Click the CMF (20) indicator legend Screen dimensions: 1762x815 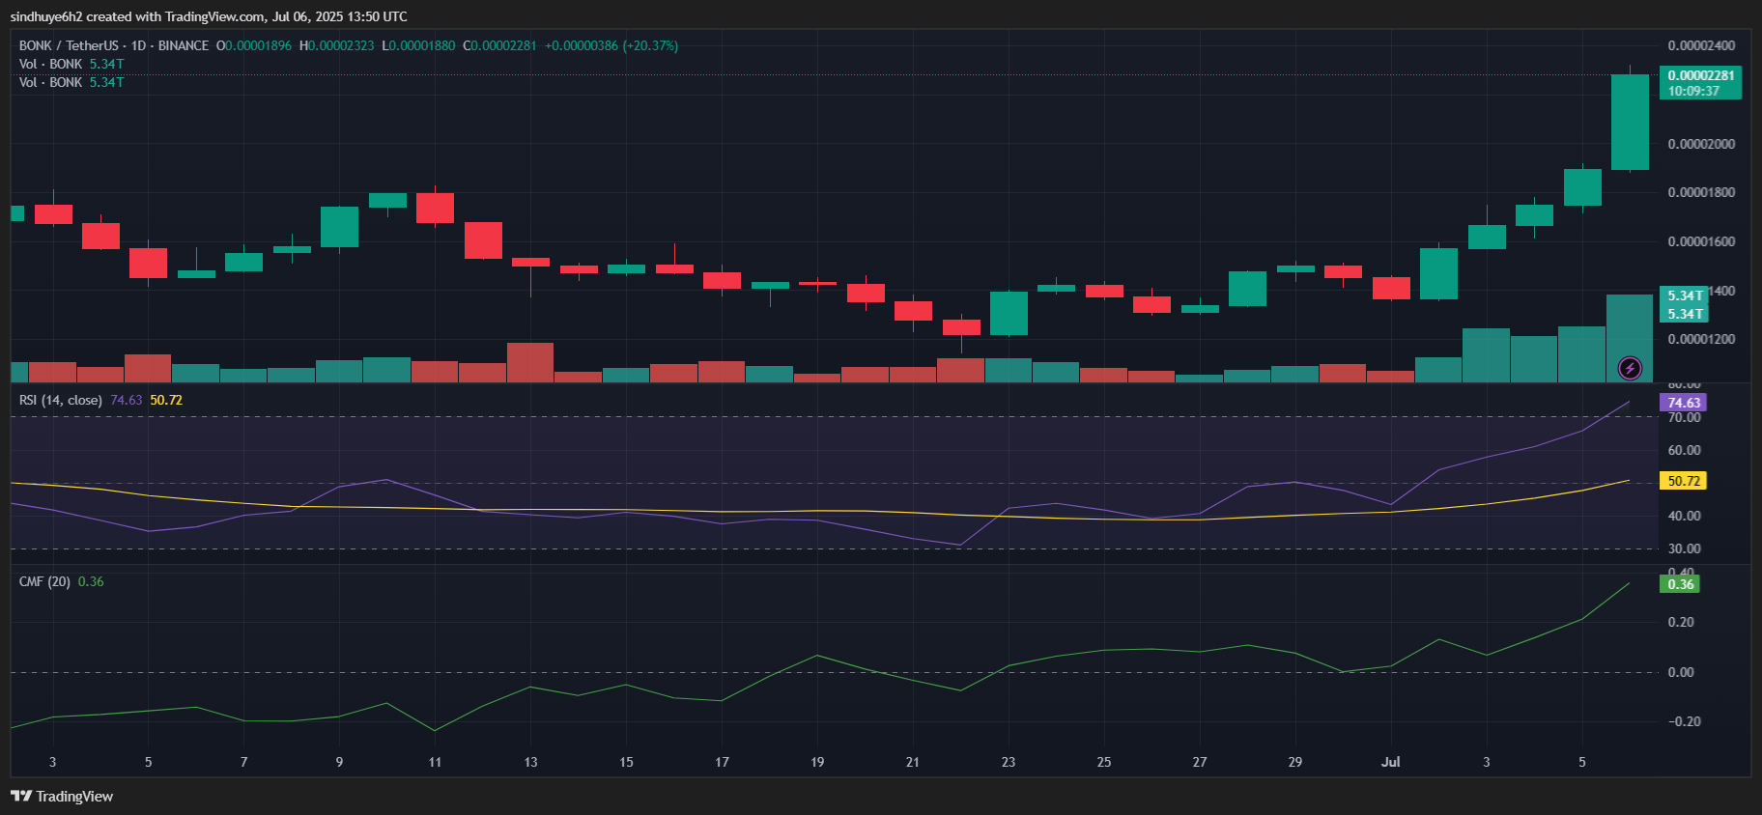click(x=44, y=581)
